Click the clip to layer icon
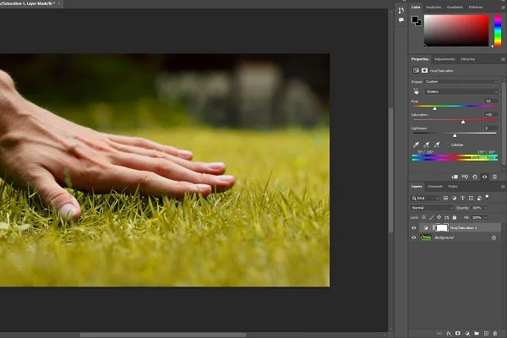507x338 pixels. pos(456,177)
